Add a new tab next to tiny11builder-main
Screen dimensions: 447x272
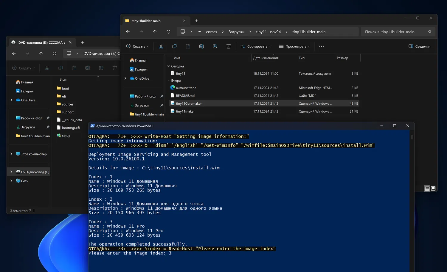click(x=196, y=21)
